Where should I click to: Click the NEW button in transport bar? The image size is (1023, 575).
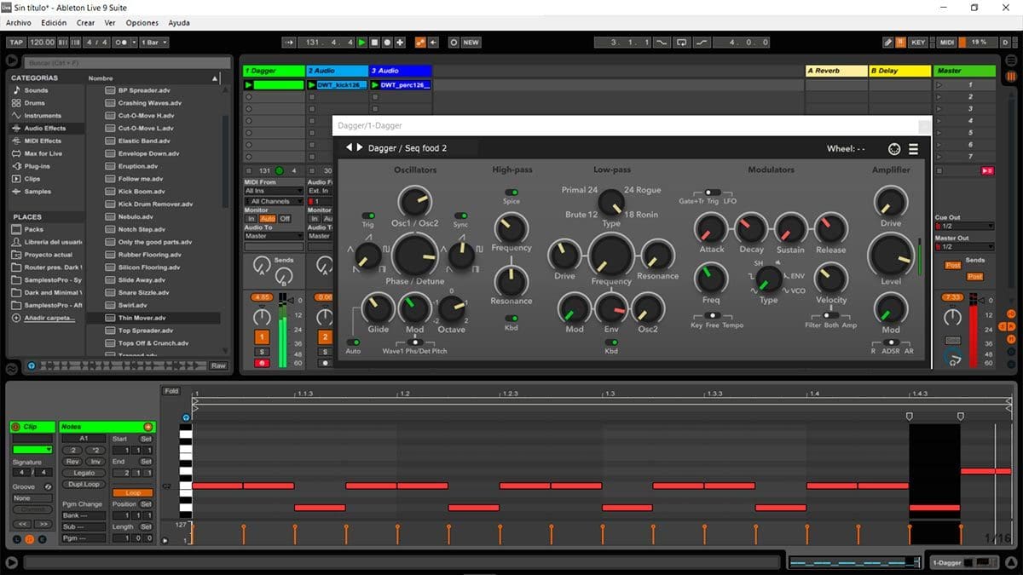click(471, 42)
